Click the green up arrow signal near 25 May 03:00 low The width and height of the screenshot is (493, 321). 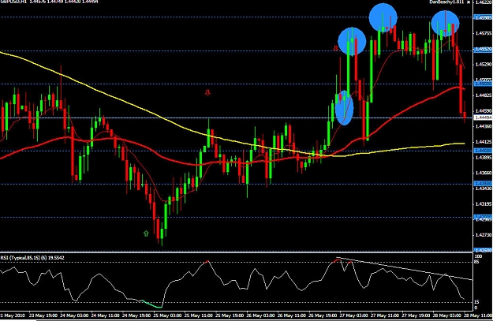[x=146, y=233]
